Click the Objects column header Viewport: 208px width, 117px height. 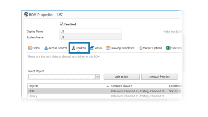pyautogui.click(x=69, y=86)
